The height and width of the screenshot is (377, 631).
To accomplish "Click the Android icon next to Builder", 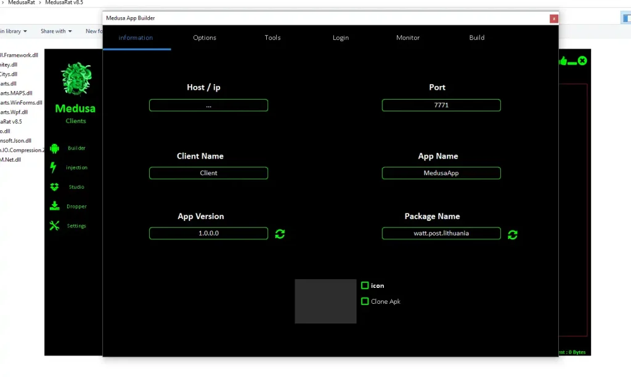I will tap(54, 148).
